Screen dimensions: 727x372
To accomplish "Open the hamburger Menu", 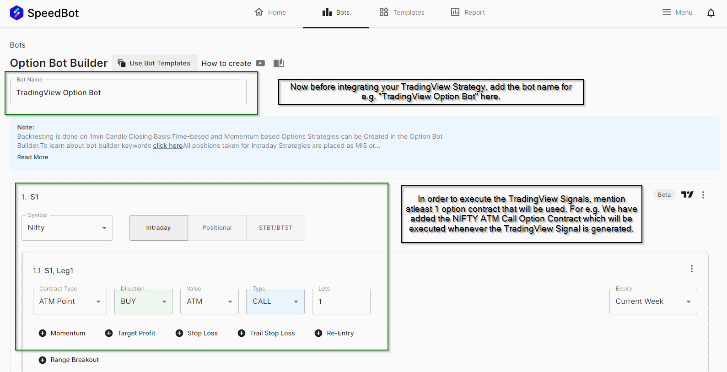I will point(677,12).
